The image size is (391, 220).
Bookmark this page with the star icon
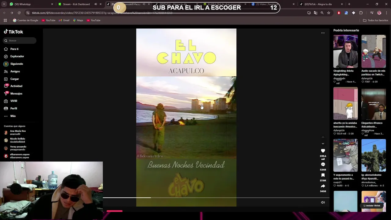coord(329,13)
